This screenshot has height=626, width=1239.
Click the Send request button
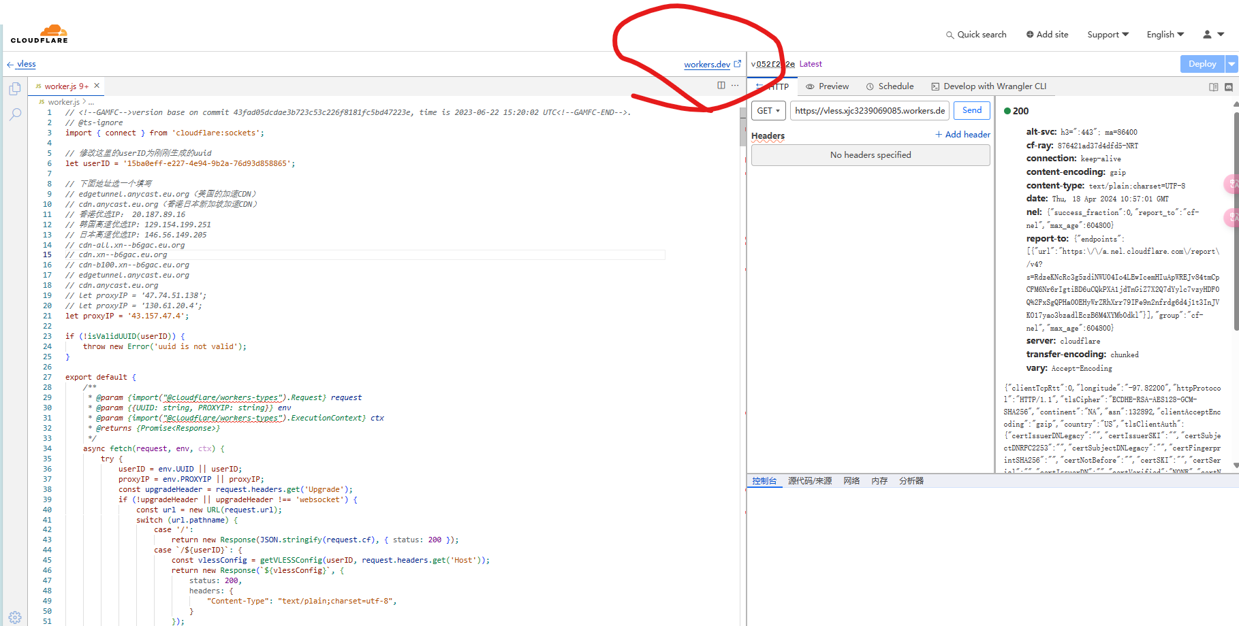pyautogui.click(x=972, y=110)
